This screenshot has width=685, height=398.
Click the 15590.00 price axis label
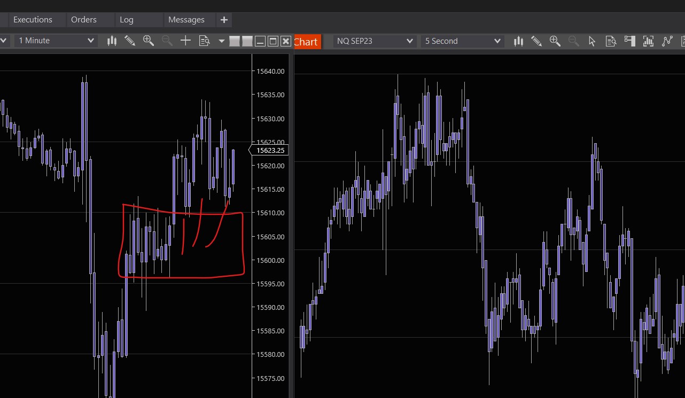[x=270, y=308]
